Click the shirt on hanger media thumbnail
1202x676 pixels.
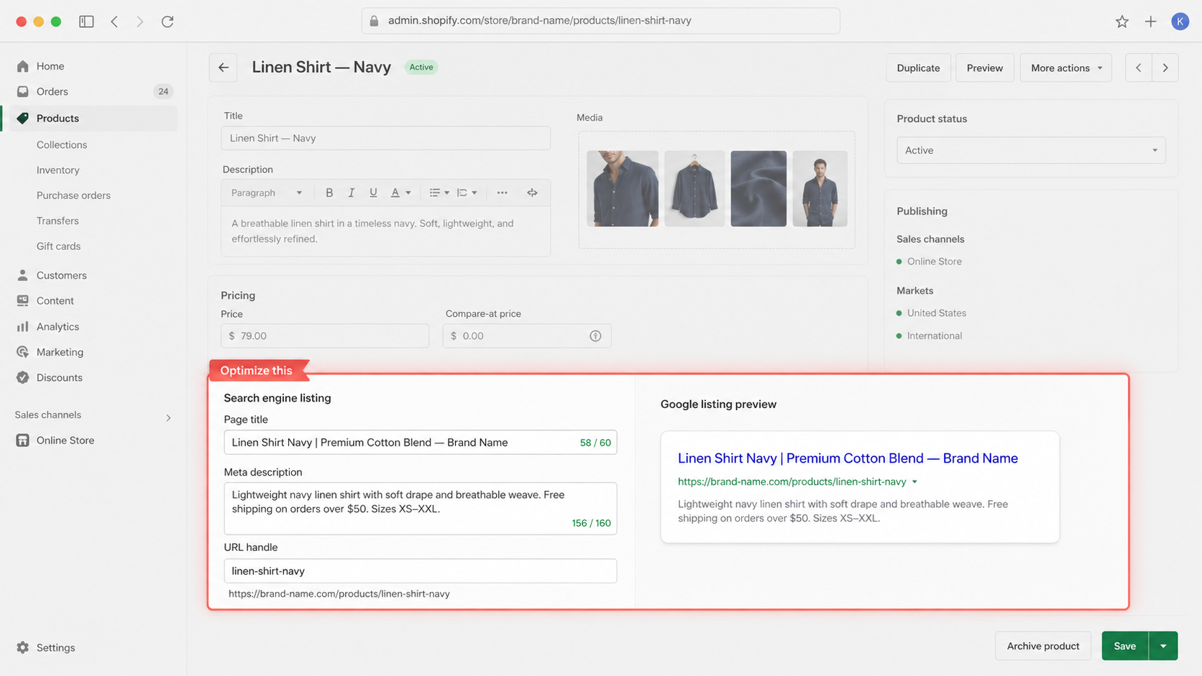(x=694, y=188)
